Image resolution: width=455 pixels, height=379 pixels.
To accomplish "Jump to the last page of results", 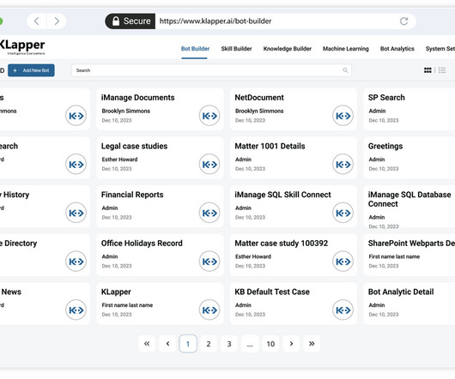I will [312, 344].
